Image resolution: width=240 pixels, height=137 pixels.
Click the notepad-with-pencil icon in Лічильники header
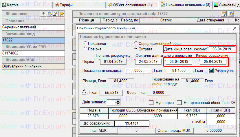coord(43,14)
